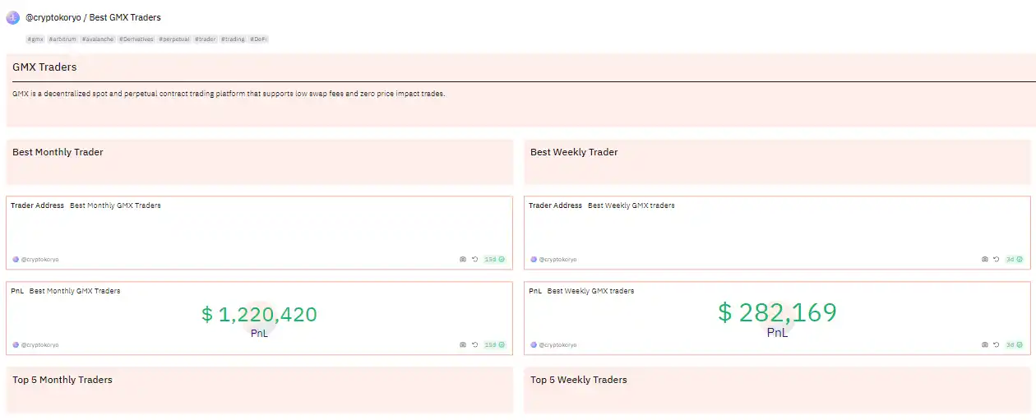
Task: Click the Best Weekly Trader heading
Action: tap(574, 152)
